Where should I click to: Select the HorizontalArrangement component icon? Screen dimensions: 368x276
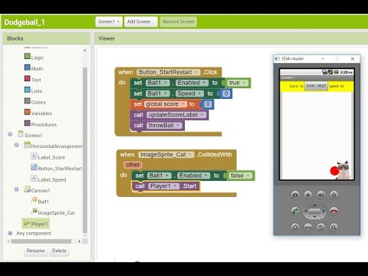pyautogui.click(x=27, y=145)
